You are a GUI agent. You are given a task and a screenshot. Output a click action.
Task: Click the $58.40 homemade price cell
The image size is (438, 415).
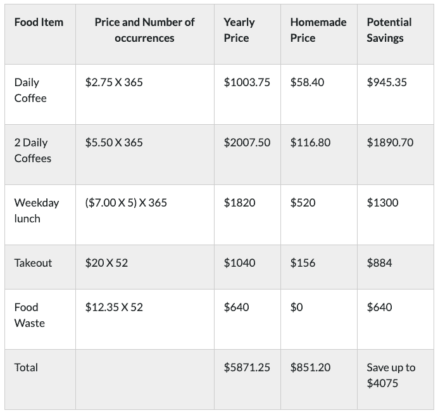click(x=307, y=82)
